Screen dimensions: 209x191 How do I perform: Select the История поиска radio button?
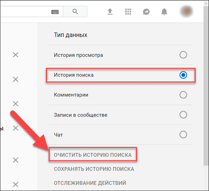click(x=183, y=75)
